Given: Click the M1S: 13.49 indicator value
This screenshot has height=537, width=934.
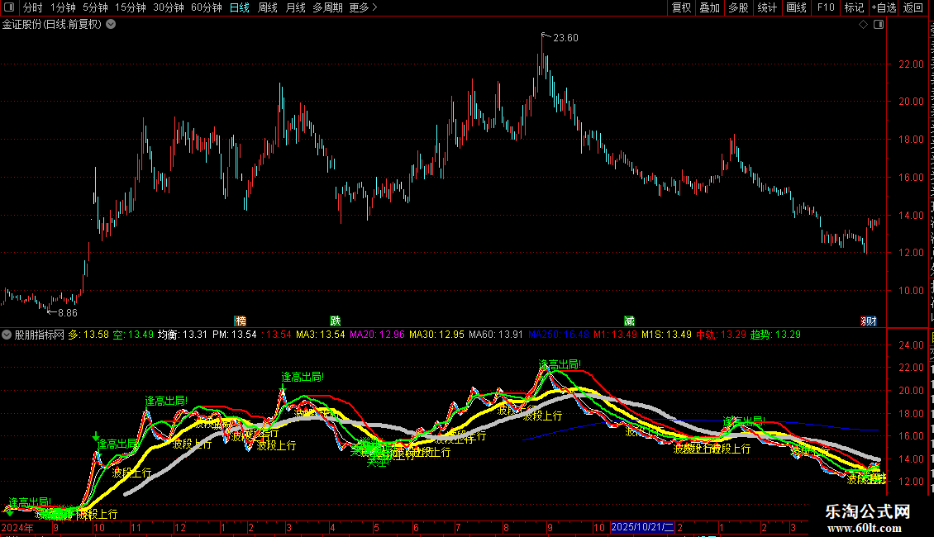Looking at the screenshot, I should (x=666, y=335).
